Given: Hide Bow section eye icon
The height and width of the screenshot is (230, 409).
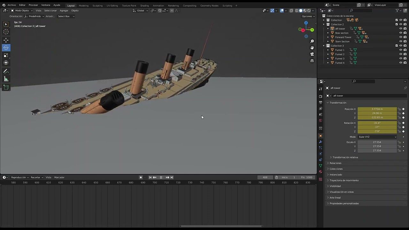Looking at the screenshot, I should 401,33.
